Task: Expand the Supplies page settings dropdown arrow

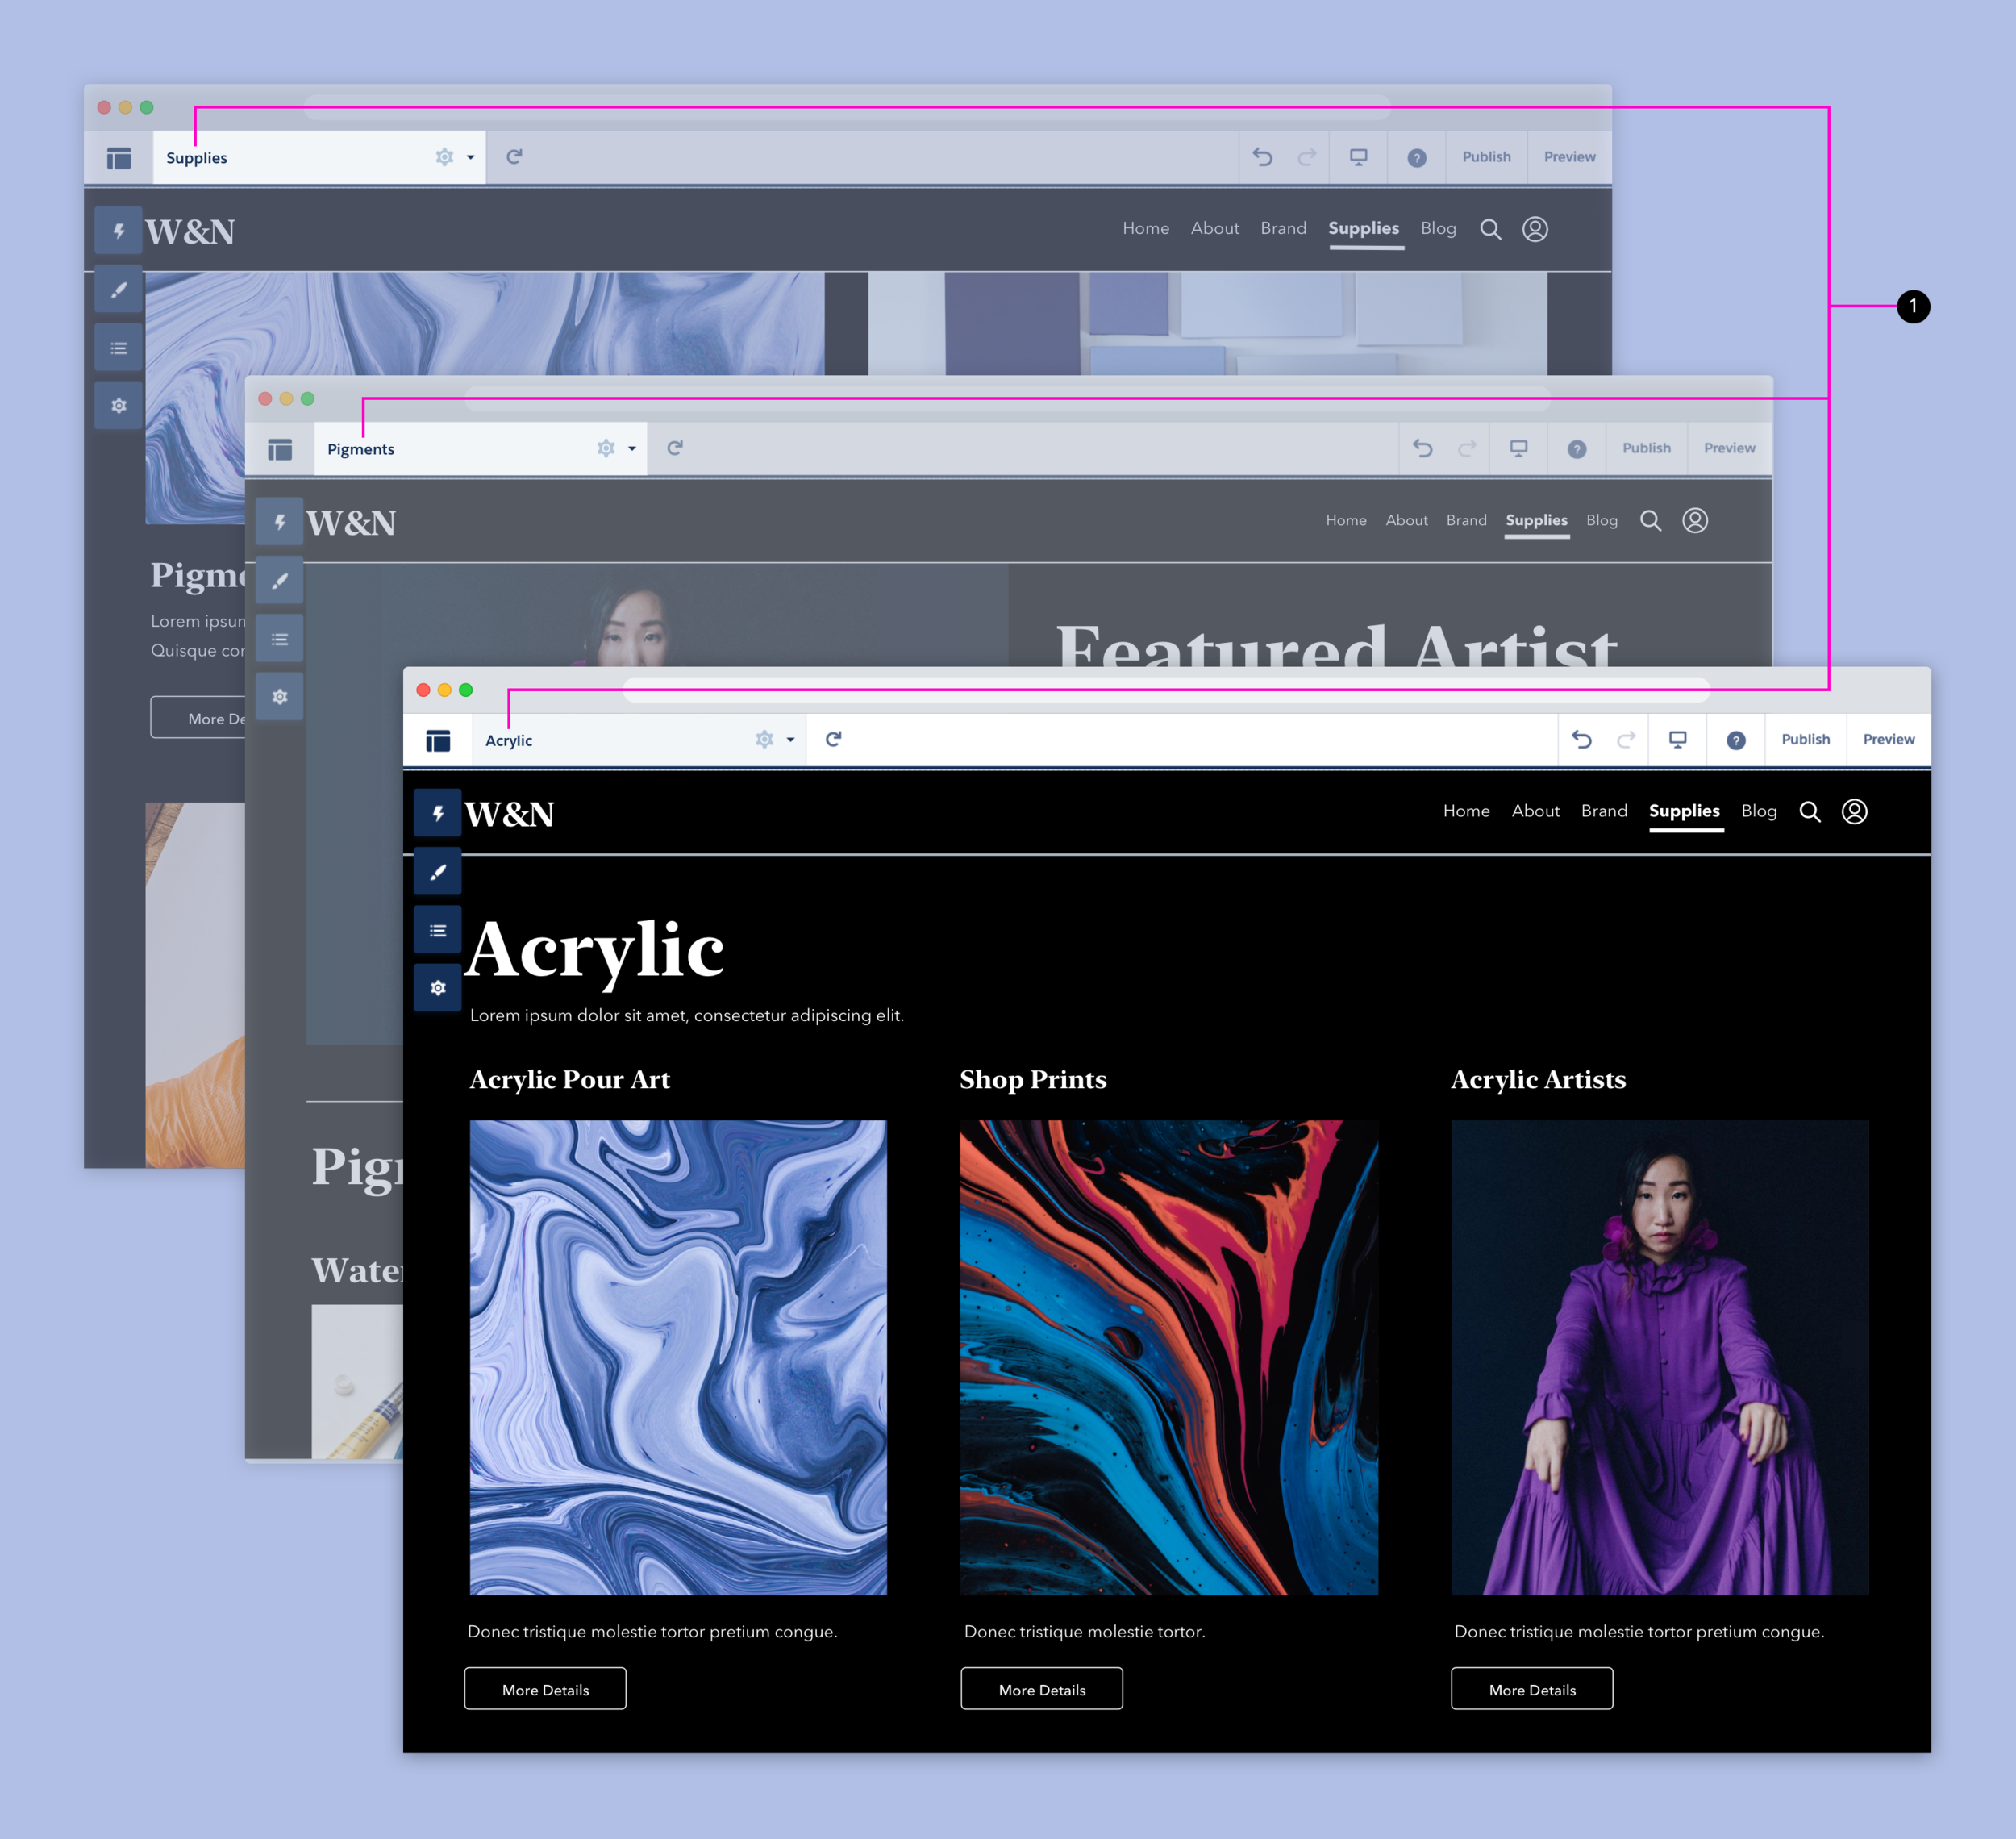Action: [470, 157]
